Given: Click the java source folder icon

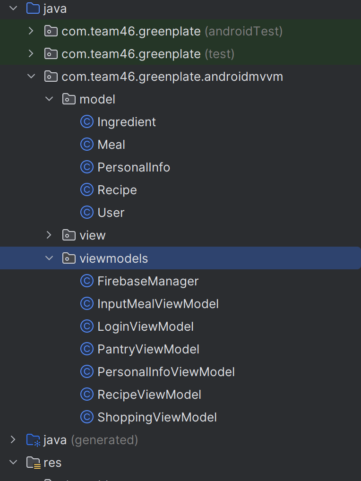Looking at the screenshot, I should tap(33, 9).
